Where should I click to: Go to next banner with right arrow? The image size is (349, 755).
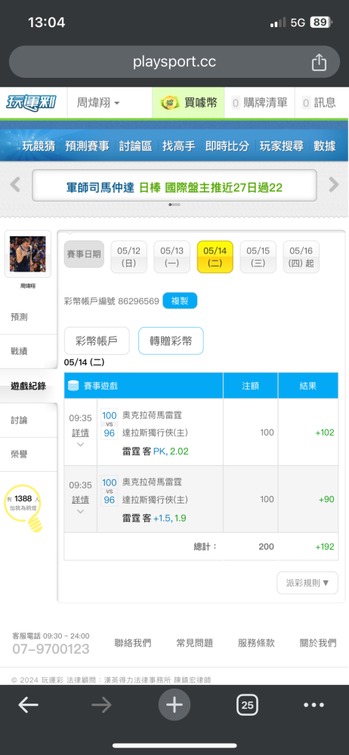pyautogui.click(x=334, y=184)
